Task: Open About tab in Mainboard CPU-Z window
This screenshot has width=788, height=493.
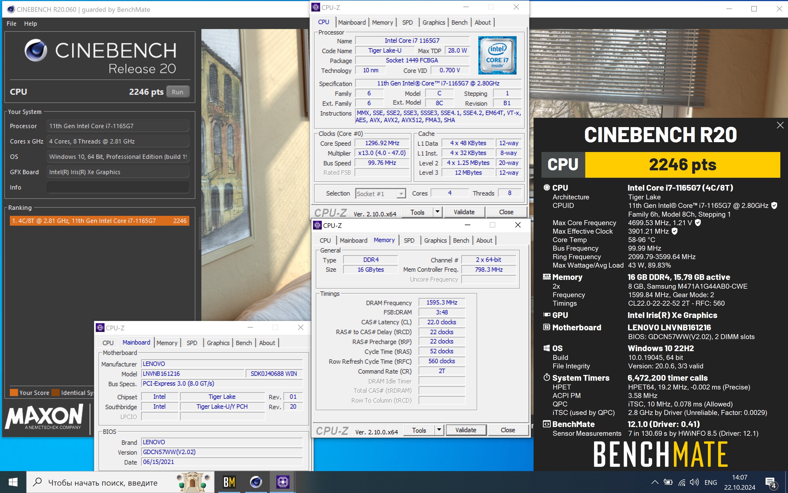Action: [267, 343]
